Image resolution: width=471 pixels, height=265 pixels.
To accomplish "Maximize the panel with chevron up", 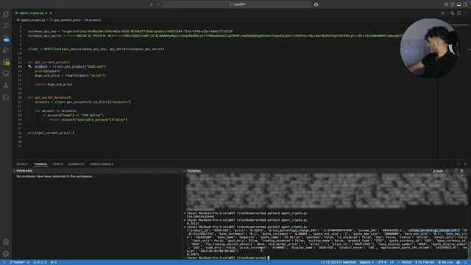I will [x=458, y=164].
